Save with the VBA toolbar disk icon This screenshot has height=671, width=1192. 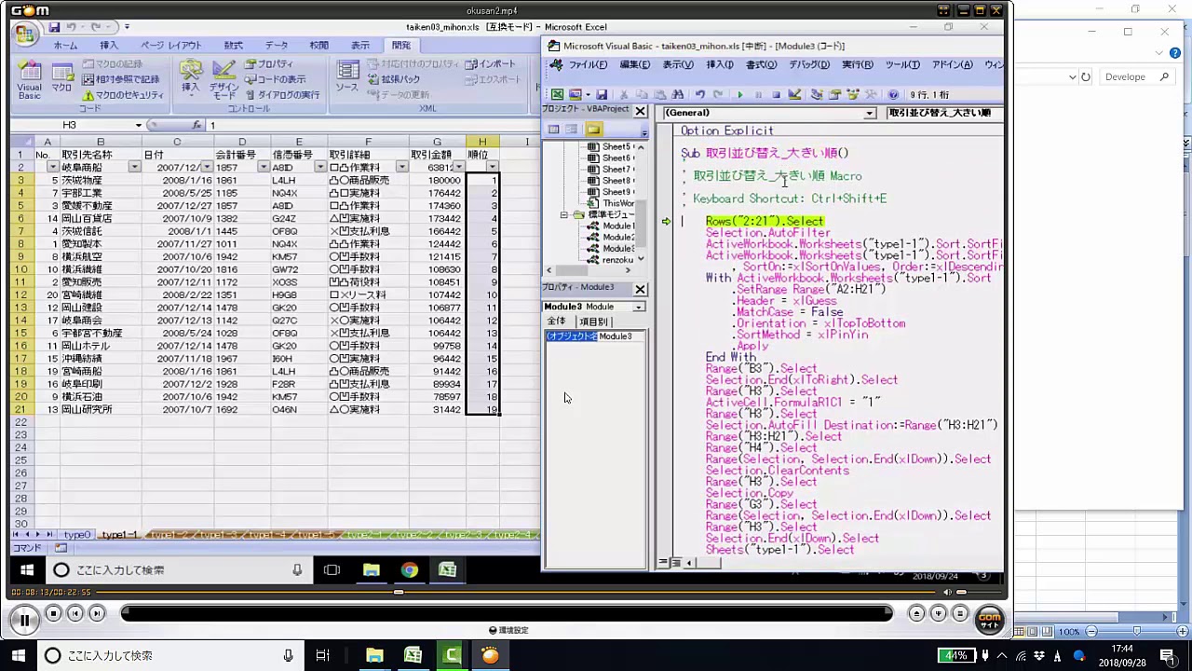tap(602, 95)
